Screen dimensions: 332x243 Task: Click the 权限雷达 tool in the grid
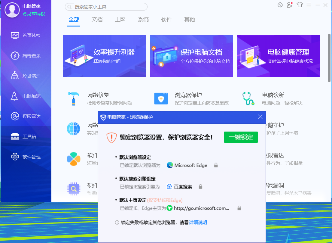coord(275,156)
